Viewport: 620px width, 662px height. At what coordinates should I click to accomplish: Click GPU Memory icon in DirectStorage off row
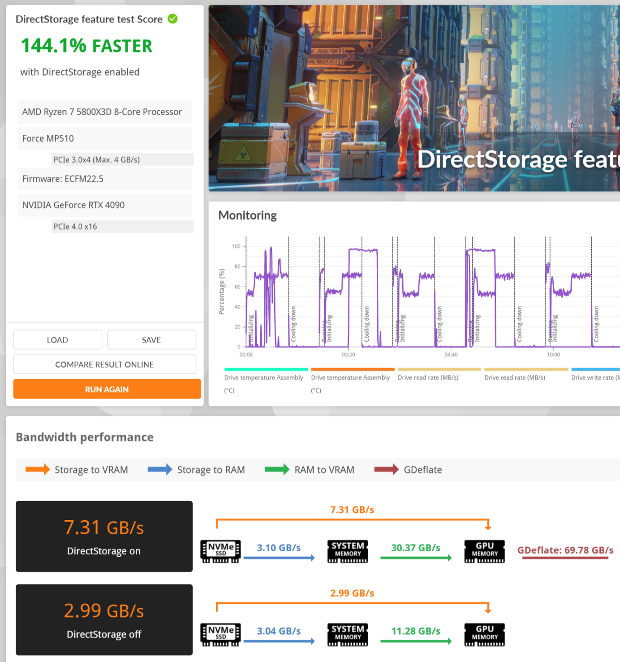[485, 635]
